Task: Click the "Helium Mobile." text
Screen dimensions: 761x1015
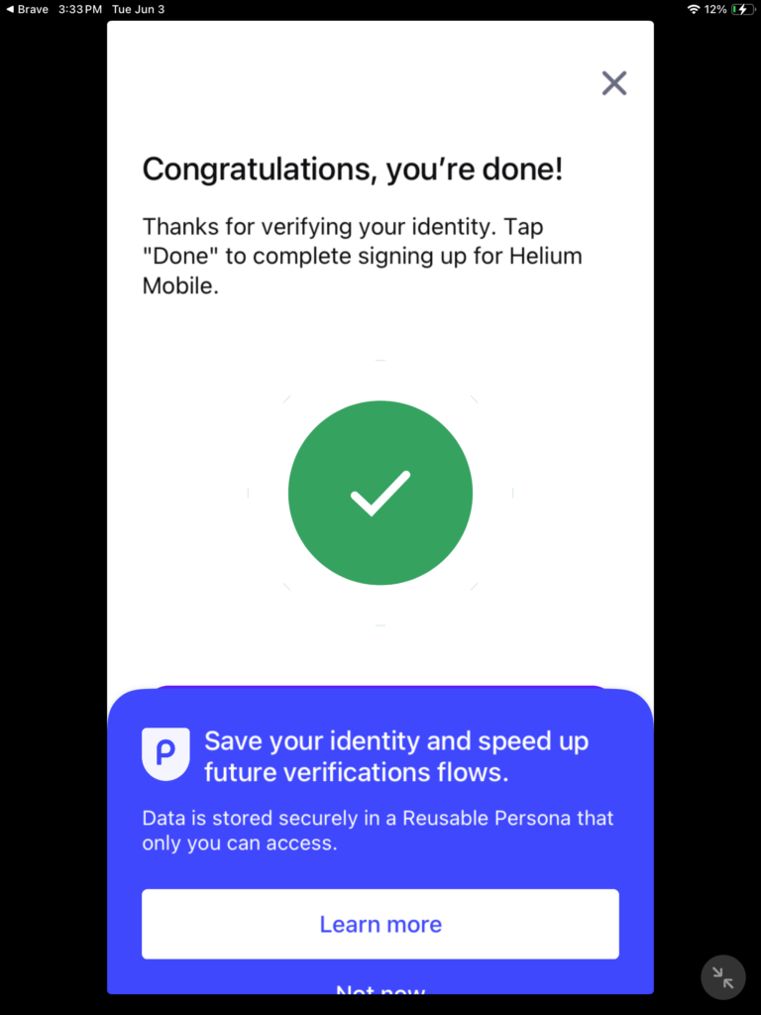Action: point(180,286)
